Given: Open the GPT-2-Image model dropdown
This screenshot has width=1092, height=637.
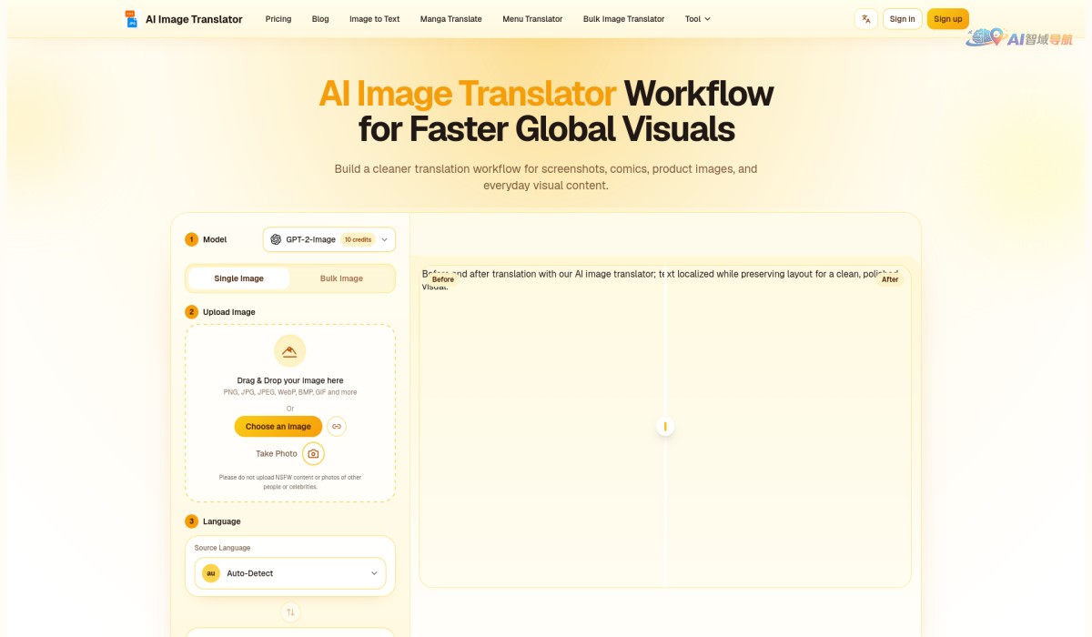Looking at the screenshot, I should pyautogui.click(x=329, y=239).
